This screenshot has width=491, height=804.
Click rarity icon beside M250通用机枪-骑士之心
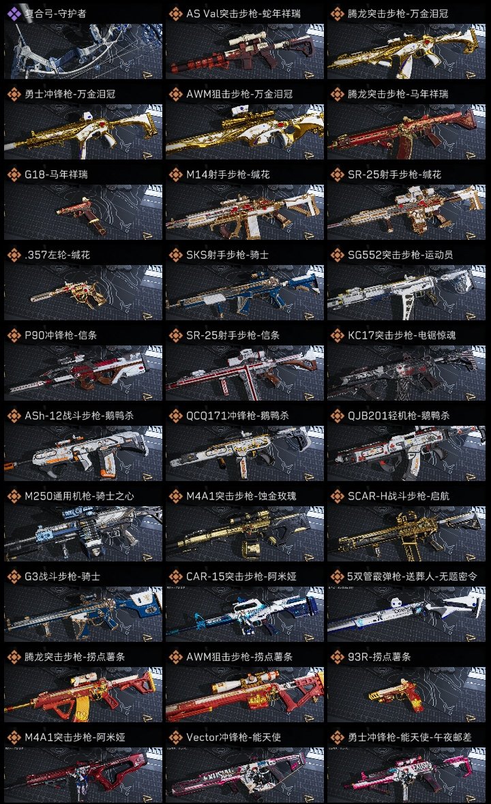coord(14,496)
